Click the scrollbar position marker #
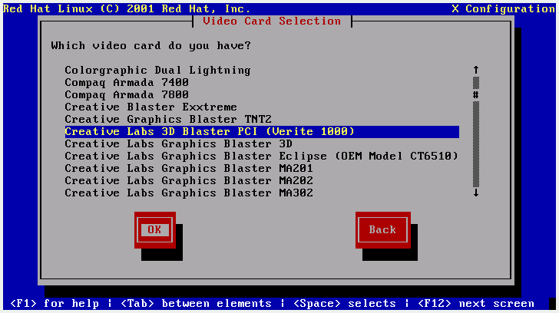 tap(476, 94)
